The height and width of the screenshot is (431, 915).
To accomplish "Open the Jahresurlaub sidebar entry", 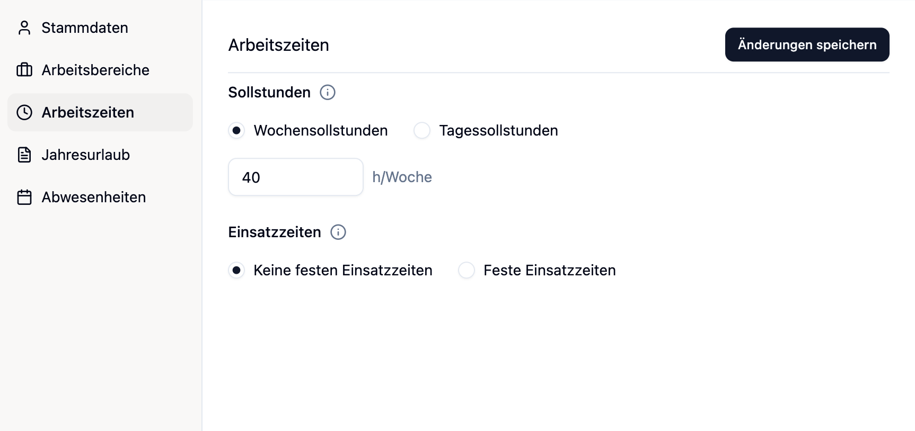I will [x=86, y=155].
